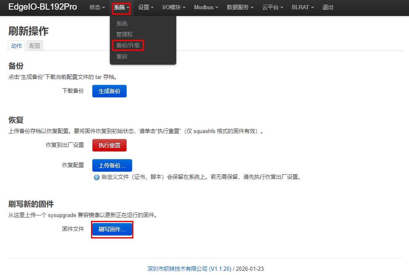Switch to the 动作 tab
Image resolution: width=409 pixels, height=275 pixels.
(x=16, y=46)
